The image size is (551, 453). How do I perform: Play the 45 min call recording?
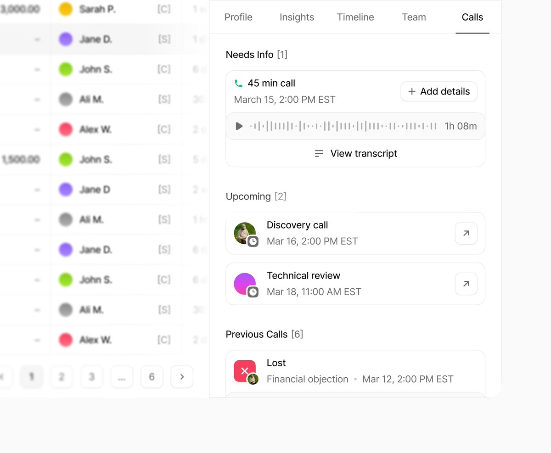(239, 126)
